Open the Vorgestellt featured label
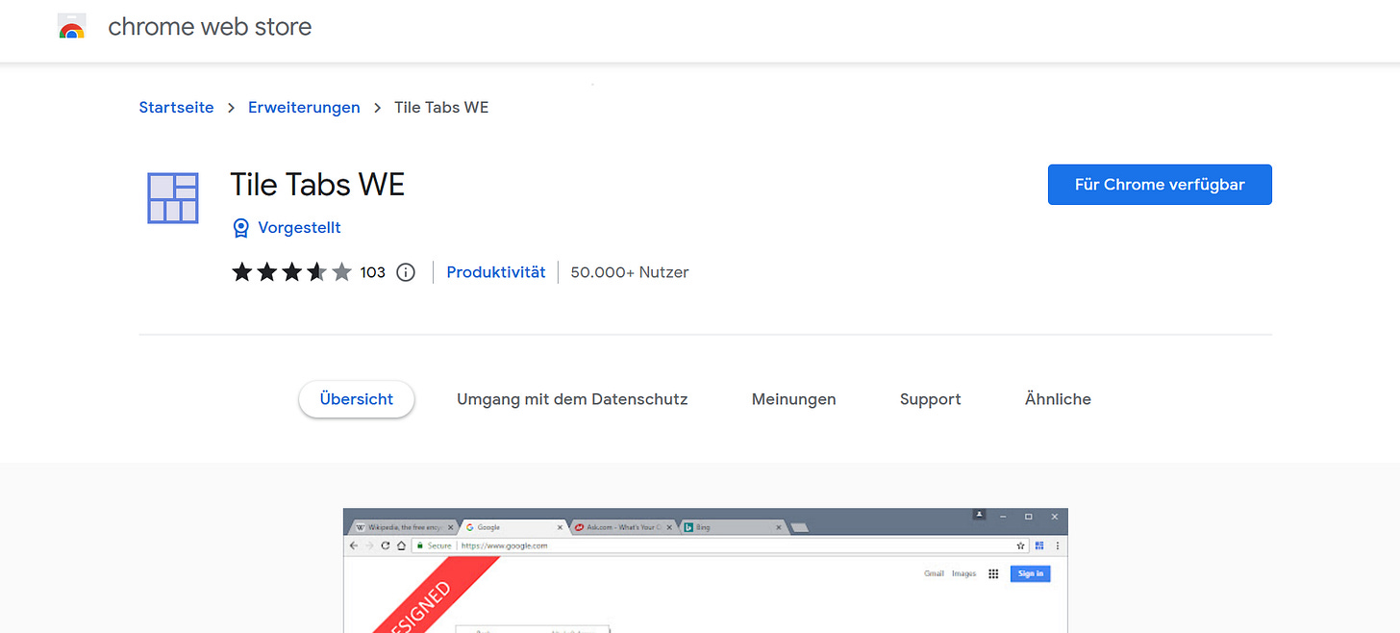This screenshot has width=1400, height=633. tap(299, 228)
